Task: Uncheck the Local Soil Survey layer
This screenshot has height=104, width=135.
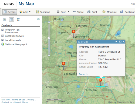Action: pyautogui.click(x=3, y=36)
